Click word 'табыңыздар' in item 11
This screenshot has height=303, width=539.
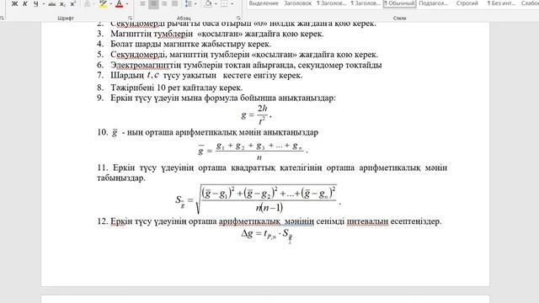[121, 178]
